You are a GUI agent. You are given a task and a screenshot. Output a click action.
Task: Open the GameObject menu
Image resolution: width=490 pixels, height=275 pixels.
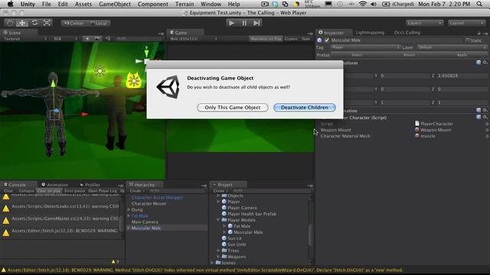pos(115,4)
